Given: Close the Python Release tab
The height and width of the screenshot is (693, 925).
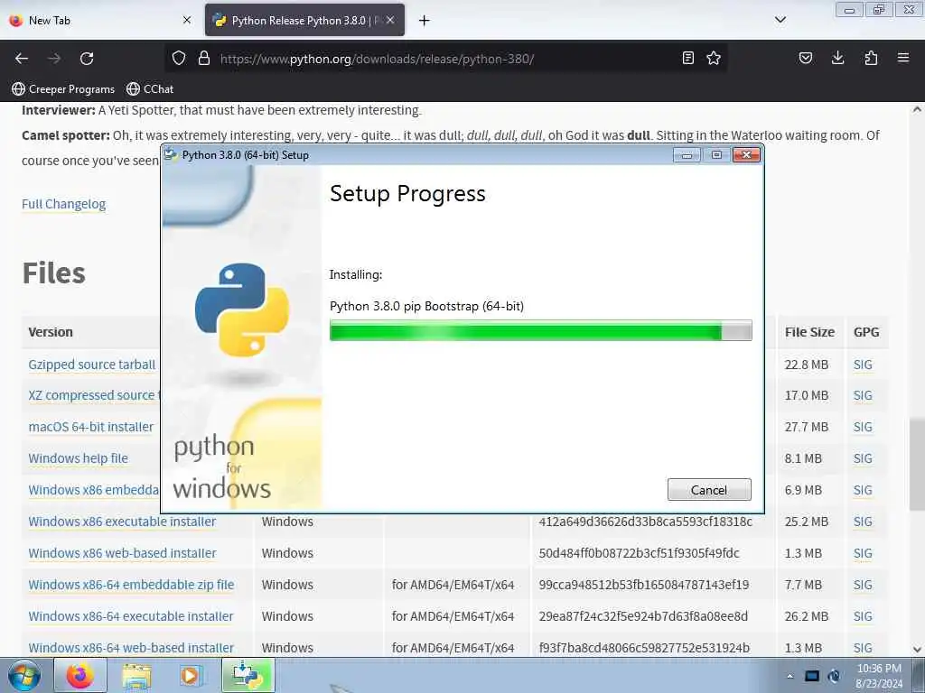Looking at the screenshot, I should (390, 20).
